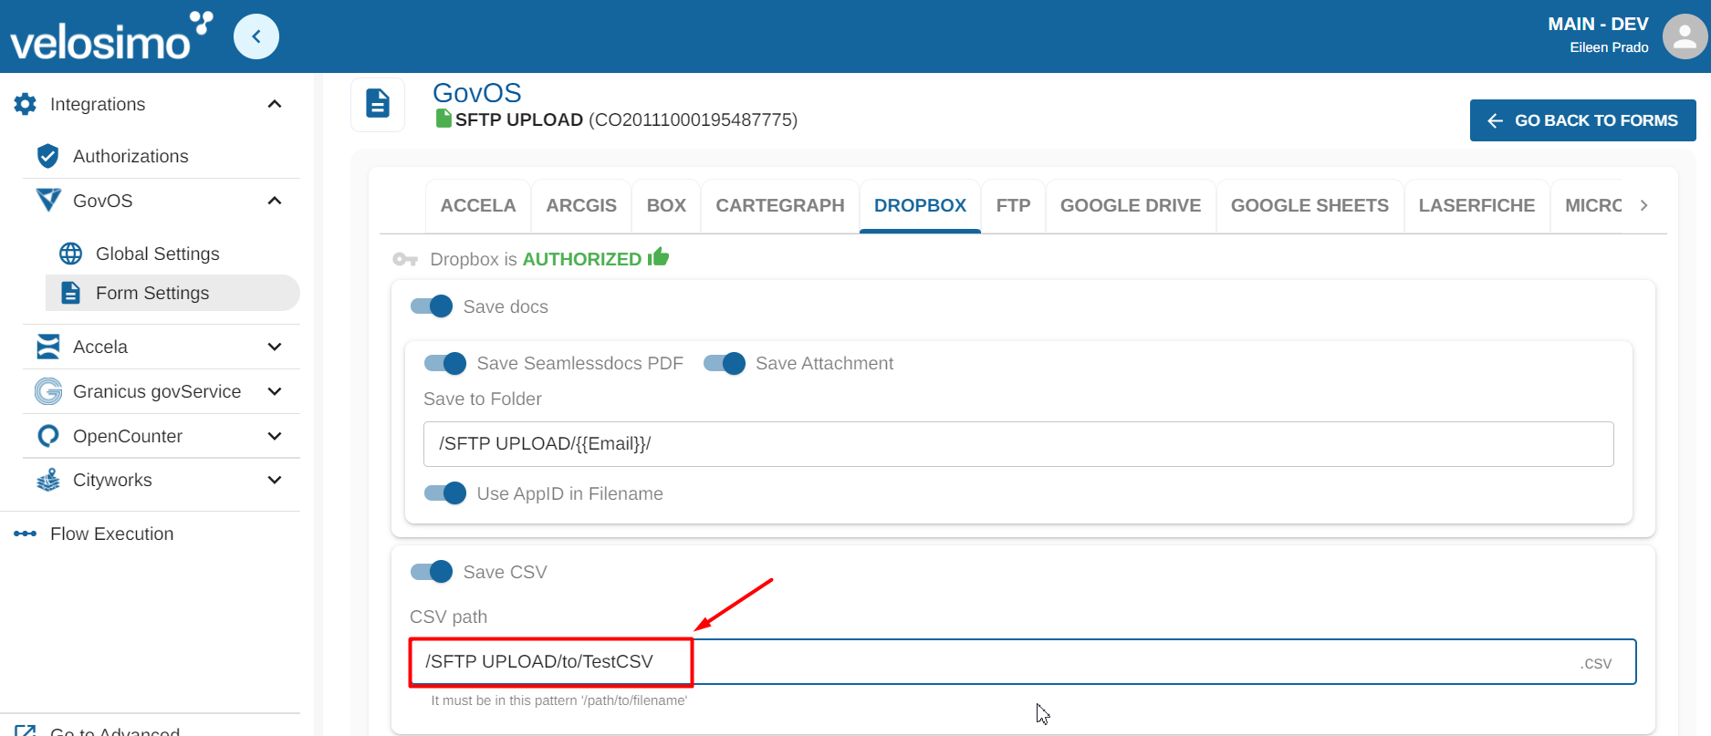Expand the Cityworks chevron
1711x736 pixels.
[x=275, y=480]
